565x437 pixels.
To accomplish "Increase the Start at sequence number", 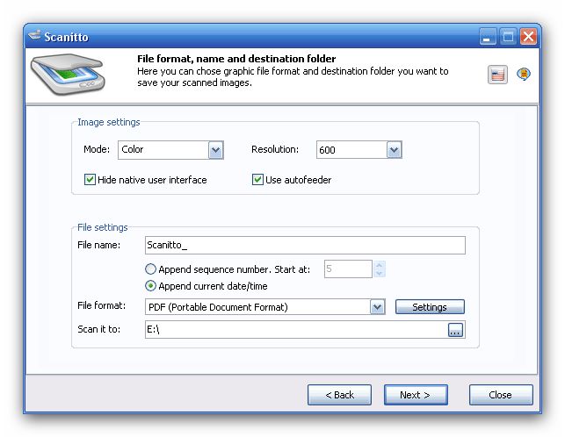I will click(x=379, y=265).
